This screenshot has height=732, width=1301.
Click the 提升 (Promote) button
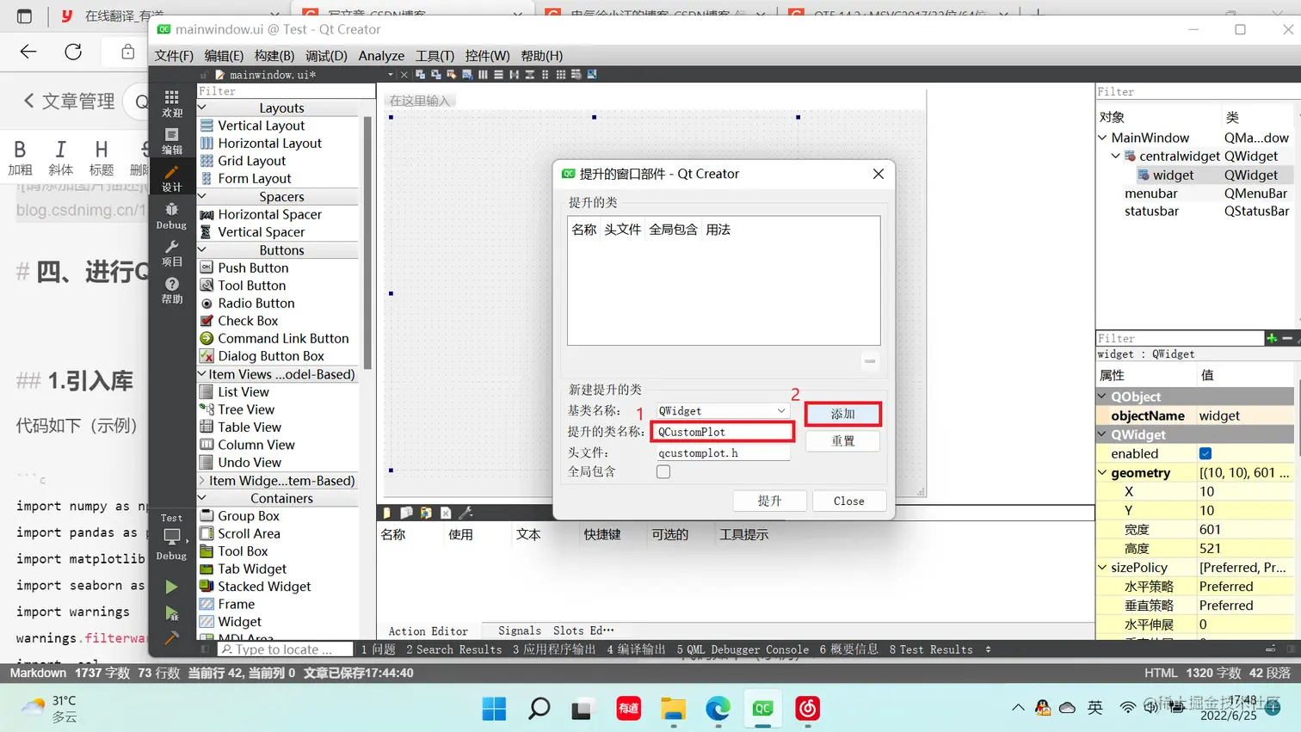coord(769,501)
